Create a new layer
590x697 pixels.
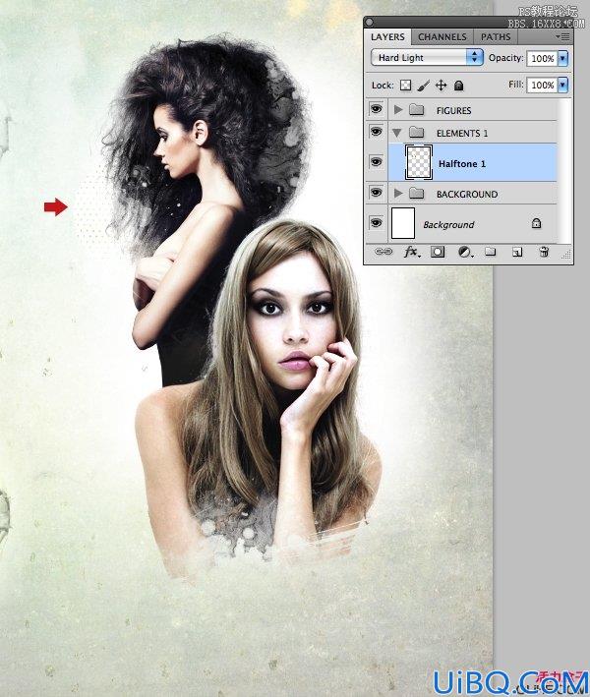516,252
